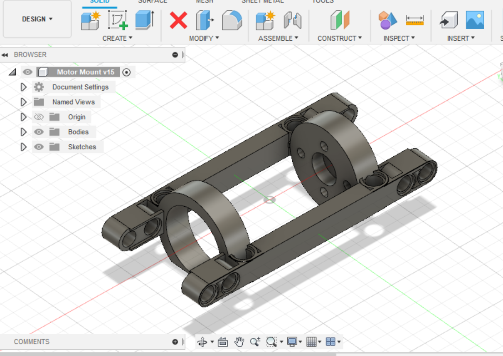Click New Component icon in Assemble group
This screenshot has width=503, height=356.
tap(265, 20)
